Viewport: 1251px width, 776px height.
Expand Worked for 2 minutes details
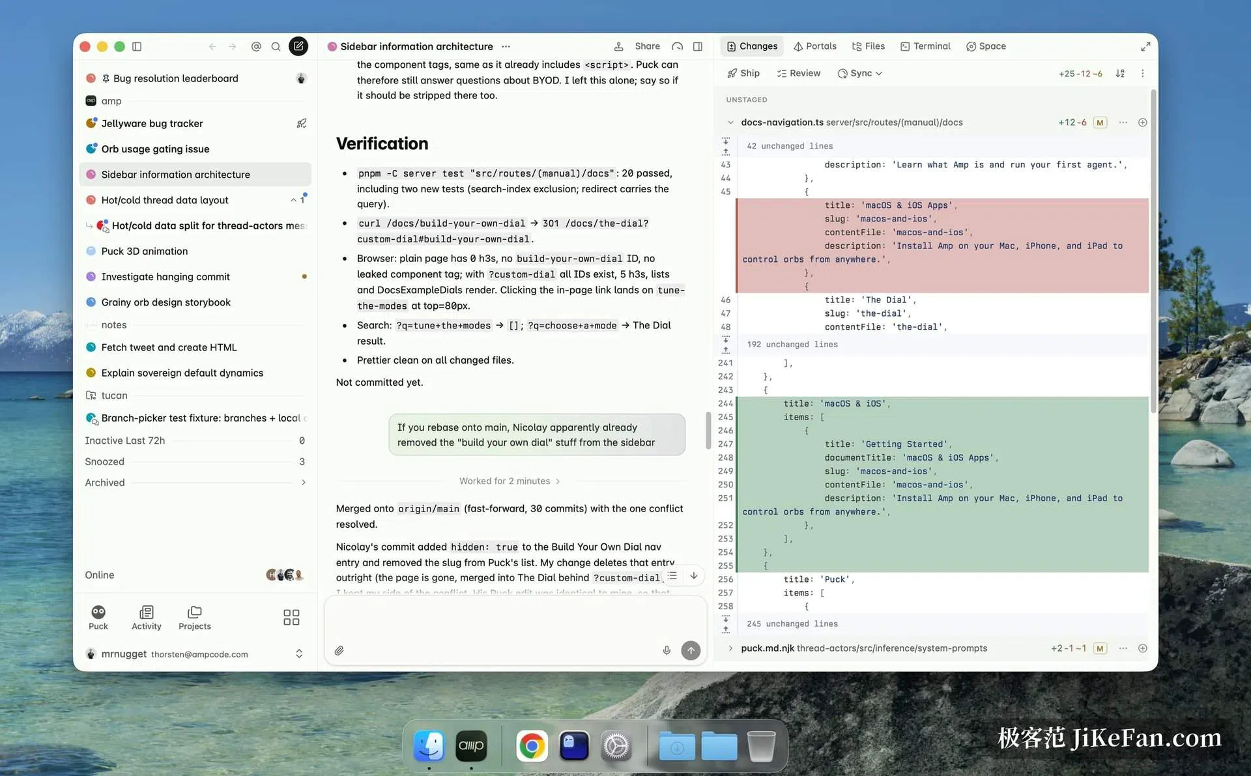510,481
